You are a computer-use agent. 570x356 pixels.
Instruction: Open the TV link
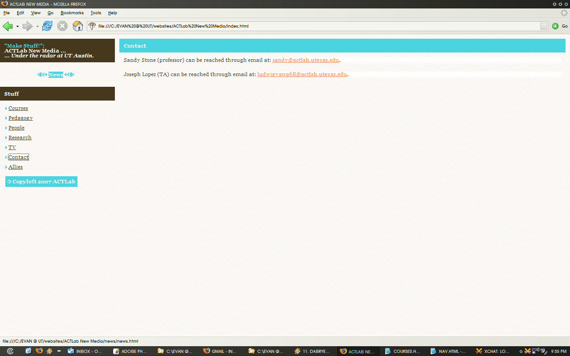(12, 147)
